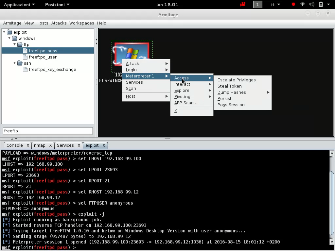Select Kill in Meterpreter menu
This screenshot has width=335, height=251.
[x=192, y=111]
